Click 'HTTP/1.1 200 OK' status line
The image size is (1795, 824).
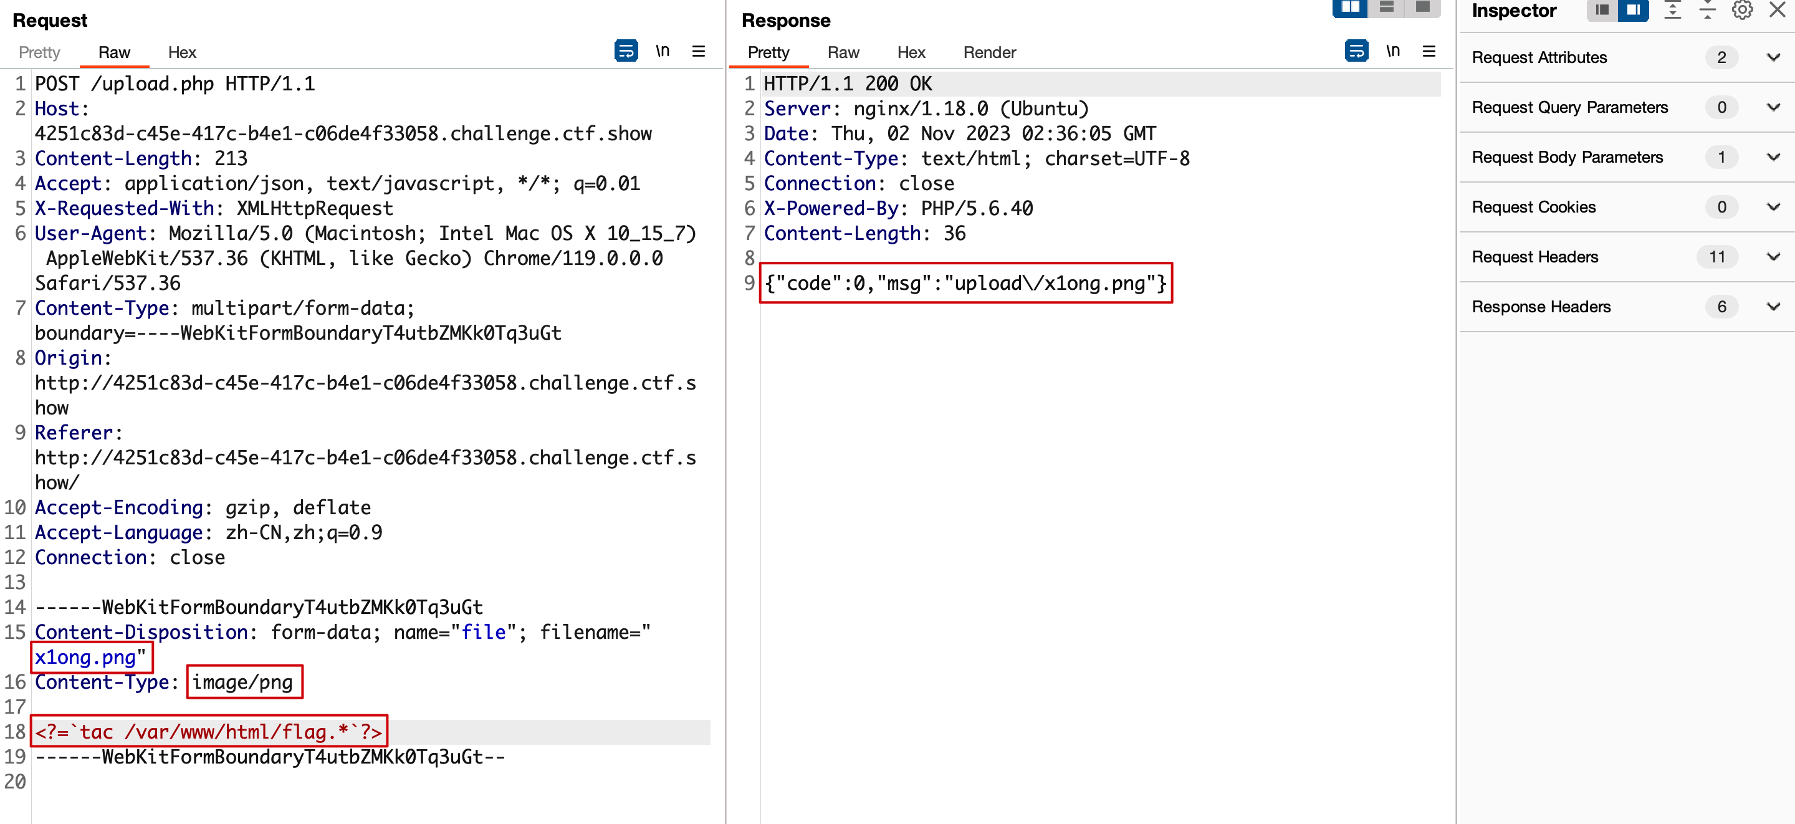(848, 84)
